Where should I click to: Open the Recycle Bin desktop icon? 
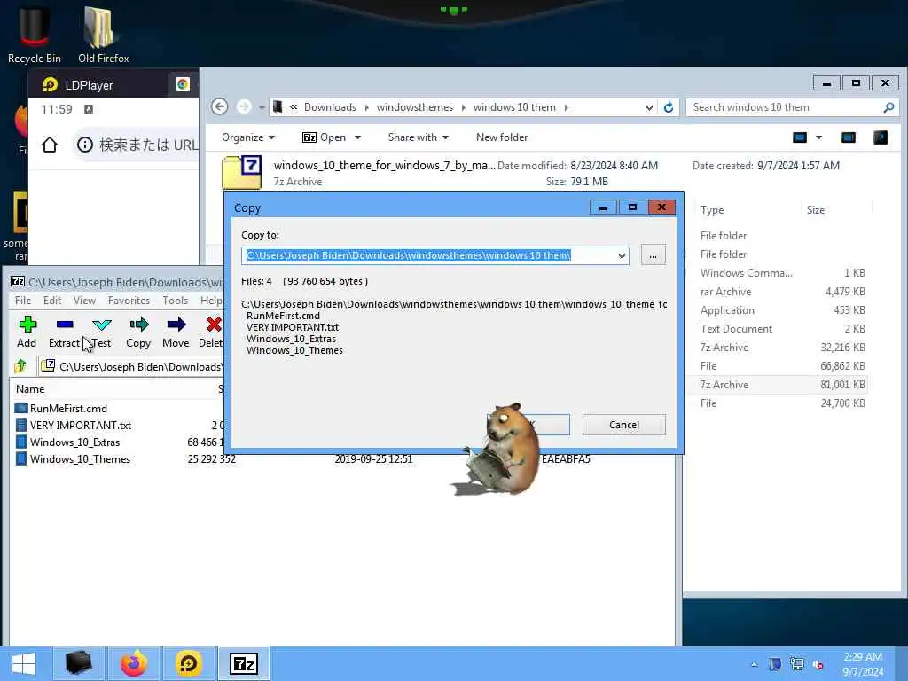[x=35, y=35]
